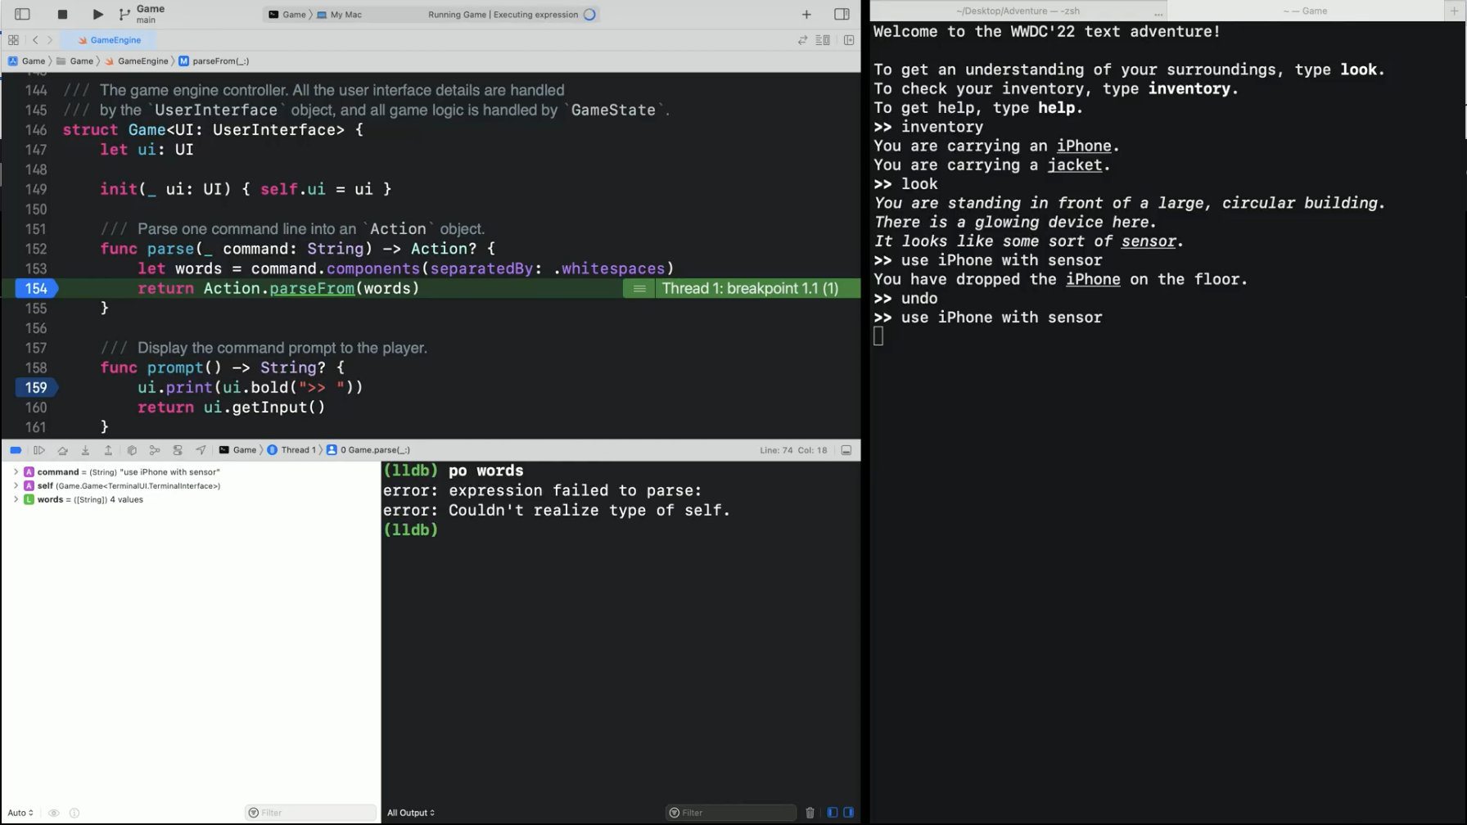Image resolution: width=1467 pixels, height=825 pixels.
Task: Select the GameEngine editor tab
Action: (x=109, y=39)
